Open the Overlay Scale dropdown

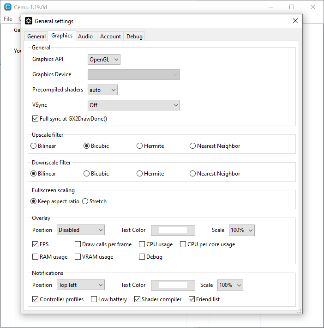point(242,231)
